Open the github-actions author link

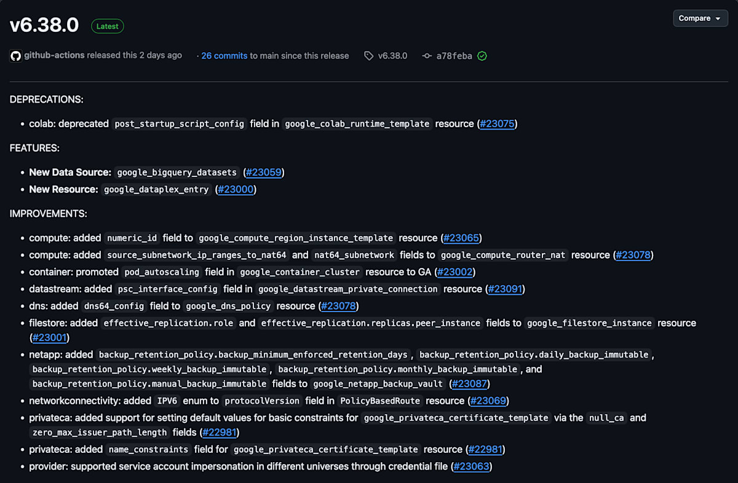[55, 55]
